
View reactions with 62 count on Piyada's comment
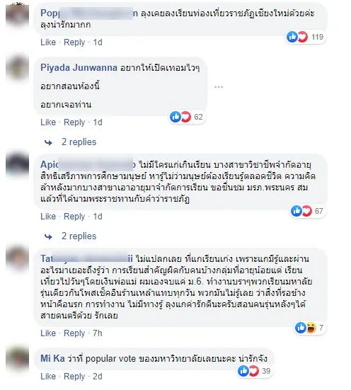187,117
